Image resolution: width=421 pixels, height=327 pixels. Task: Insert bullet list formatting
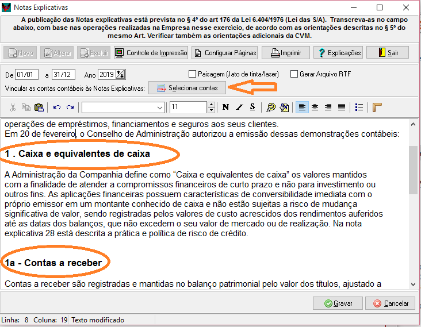click(359, 107)
